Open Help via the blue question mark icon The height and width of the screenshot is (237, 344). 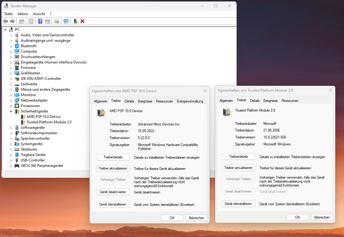[40, 21]
